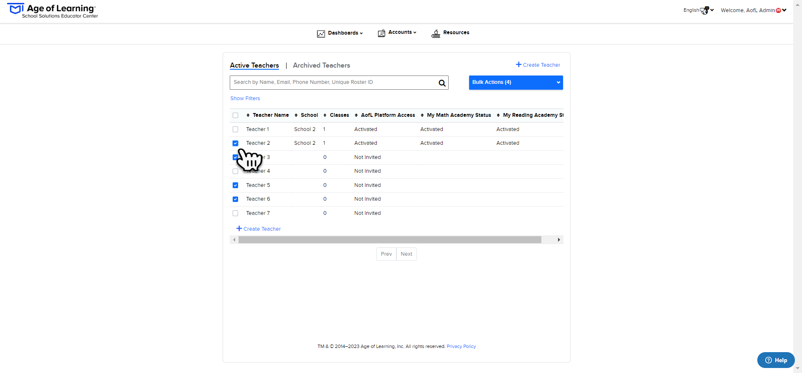Toggle the select-all header checkbox

pyautogui.click(x=235, y=116)
